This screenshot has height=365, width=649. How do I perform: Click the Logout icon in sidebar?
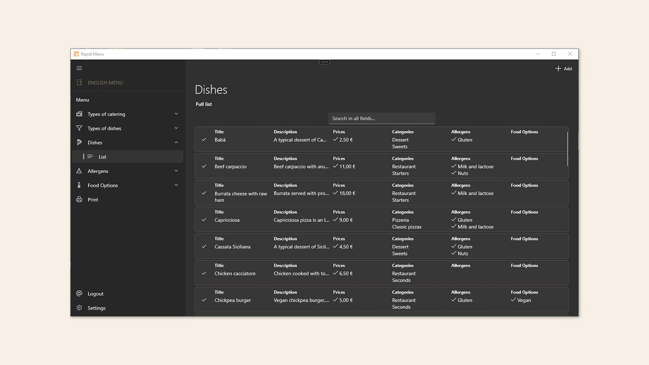[x=79, y=294]
